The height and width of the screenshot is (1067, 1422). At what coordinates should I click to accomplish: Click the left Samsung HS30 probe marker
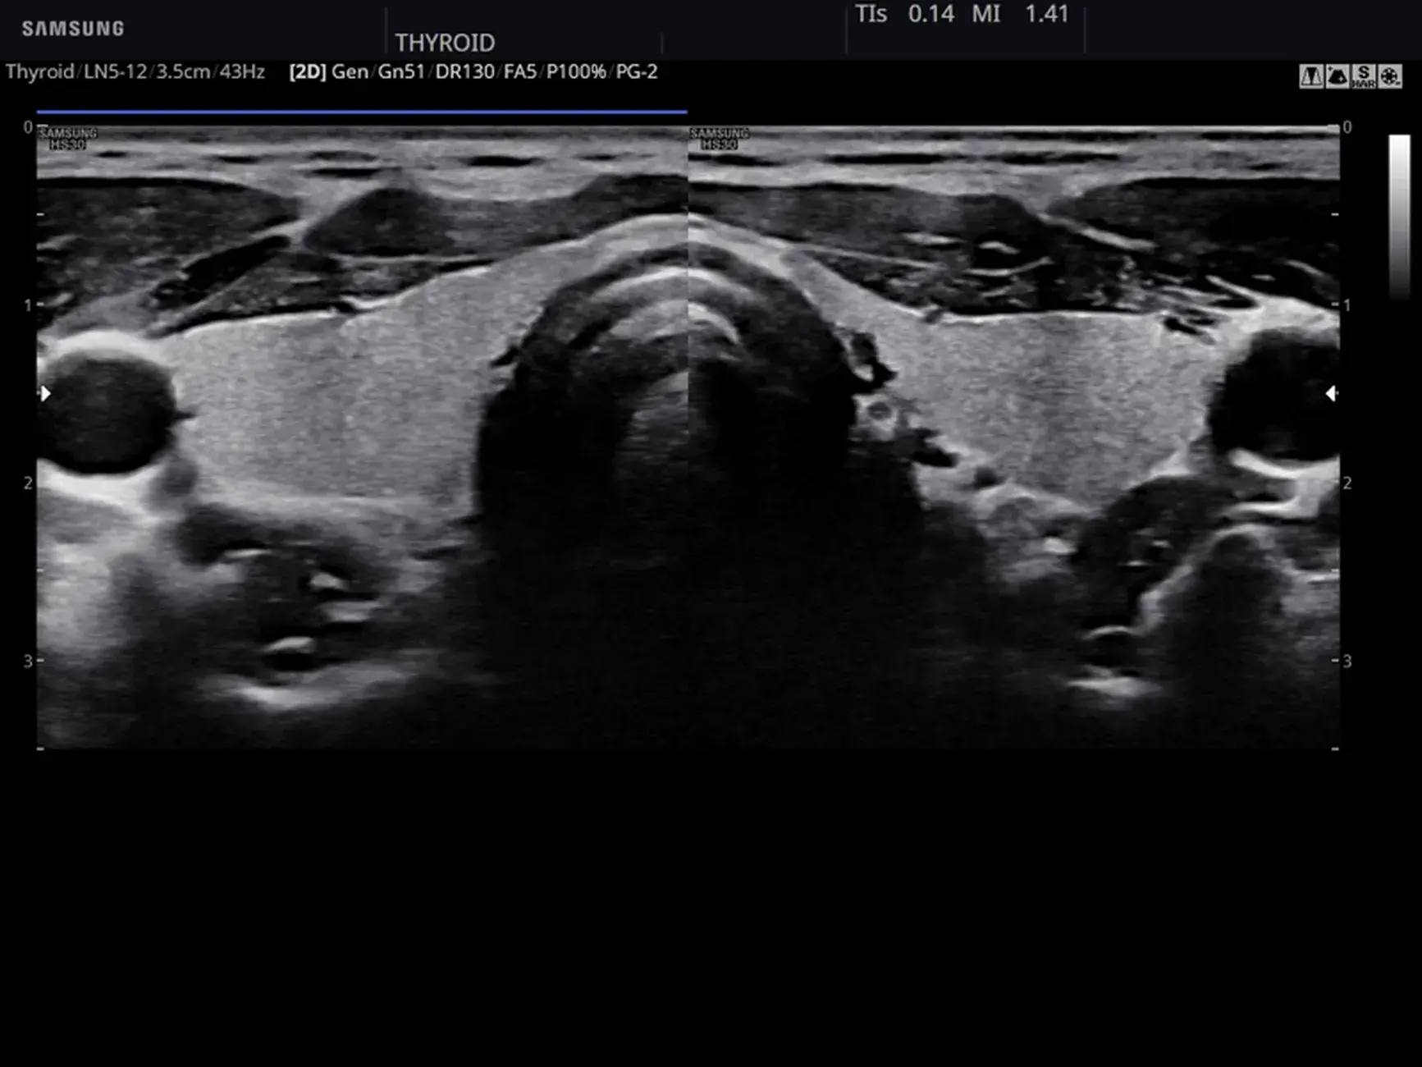pyautogui.click(x=68, y=139)
